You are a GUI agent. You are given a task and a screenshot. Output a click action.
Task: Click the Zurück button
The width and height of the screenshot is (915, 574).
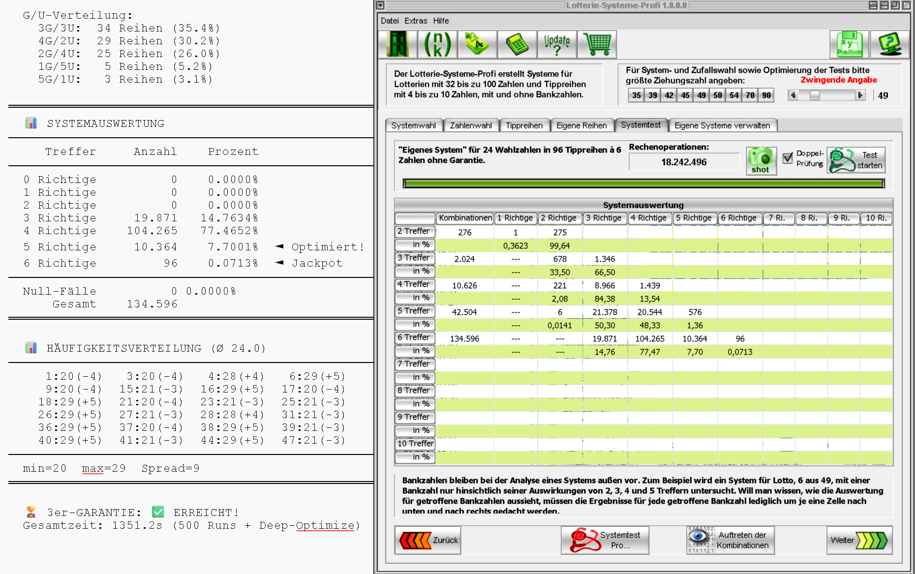pos(428,540)
